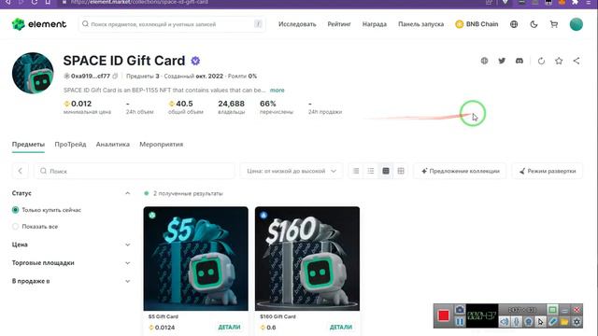Collapse the Статус filter section

[x=127, y=193]
